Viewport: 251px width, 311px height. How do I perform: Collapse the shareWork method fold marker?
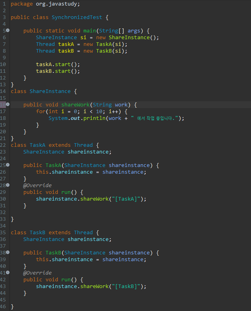pos(8,104)
